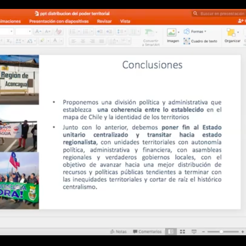Expand the highlight color dropdown arrow

click(x=49, y=41)
